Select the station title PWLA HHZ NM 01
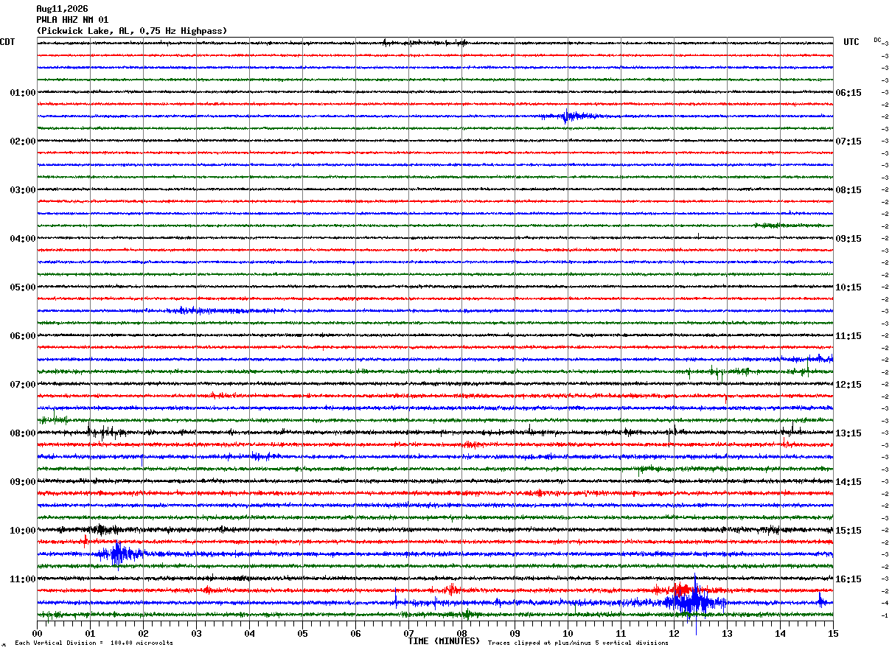892x653 pixels. pyautogui.click(x=72, y=20)
